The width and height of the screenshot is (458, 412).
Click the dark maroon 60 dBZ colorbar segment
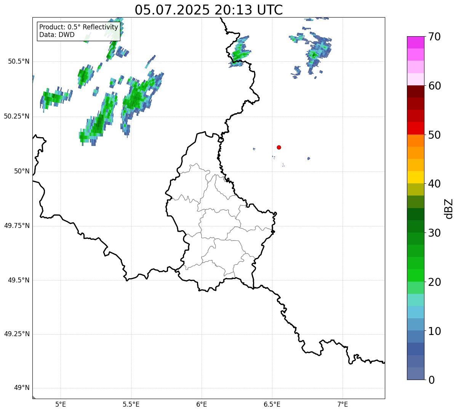(416, 91)
